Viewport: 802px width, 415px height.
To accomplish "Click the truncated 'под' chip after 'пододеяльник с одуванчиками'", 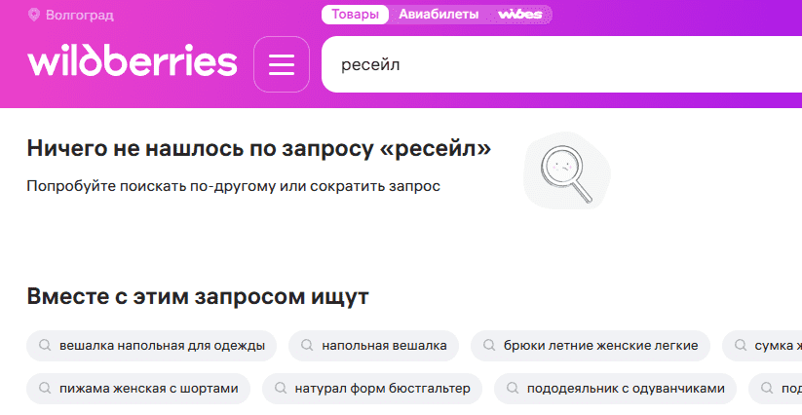I will [780, 389].
